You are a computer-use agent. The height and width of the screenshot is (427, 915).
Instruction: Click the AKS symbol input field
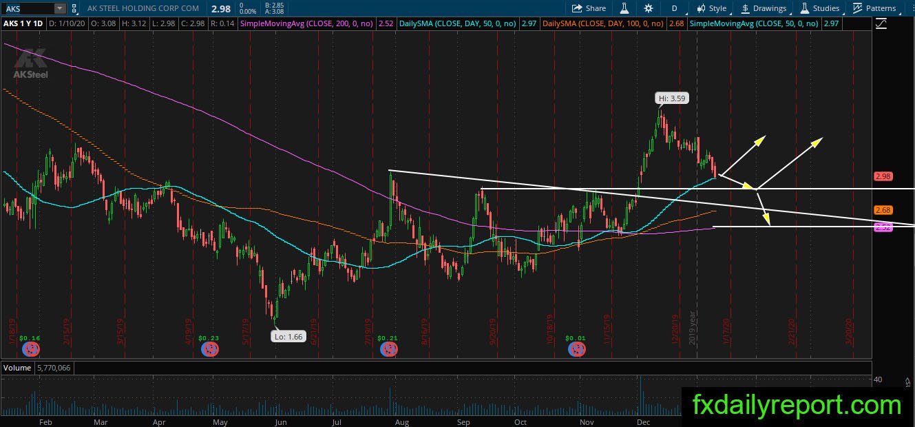(27, 8)
